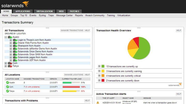Expand the 13 transactions currently up row
Image resolution: width=186 pixels, height=104 pixels.
coord(99,66)
